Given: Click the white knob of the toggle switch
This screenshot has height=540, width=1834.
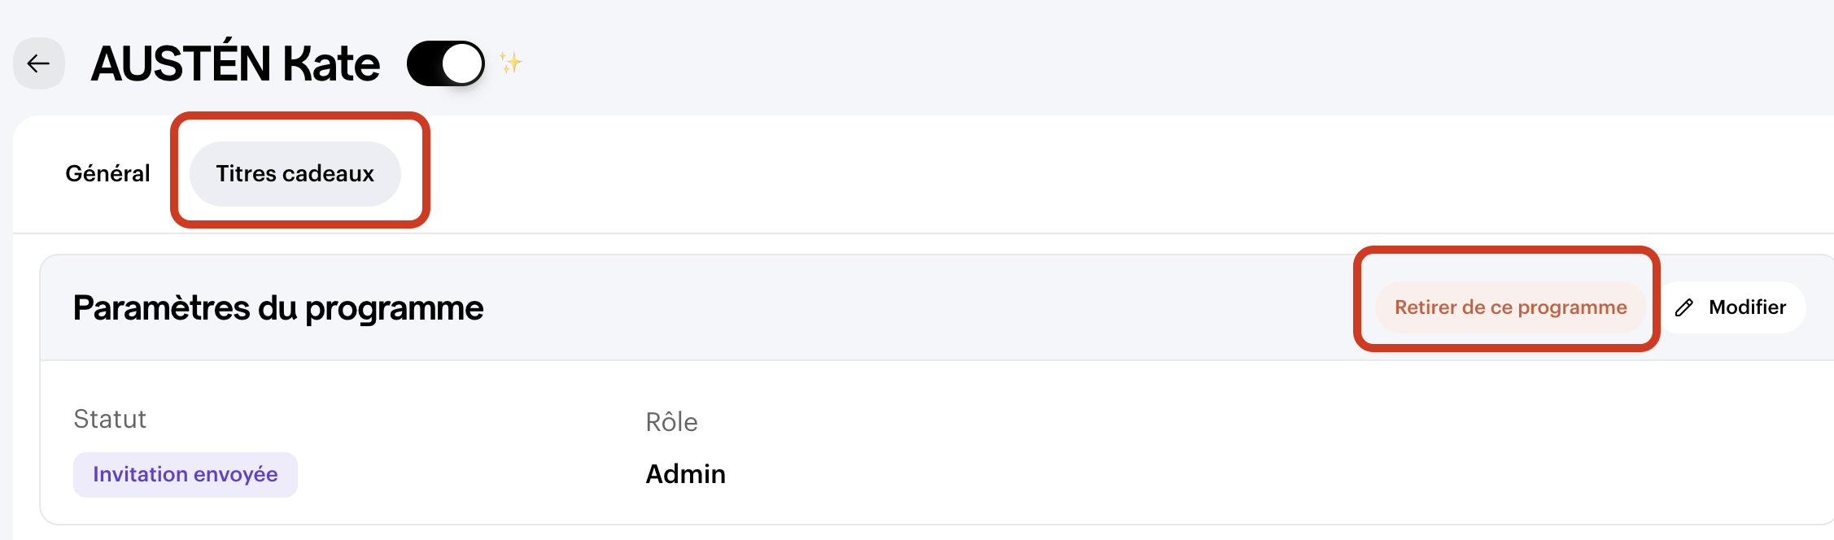Looking at the screenshot, I should click(x=462, y=63).
